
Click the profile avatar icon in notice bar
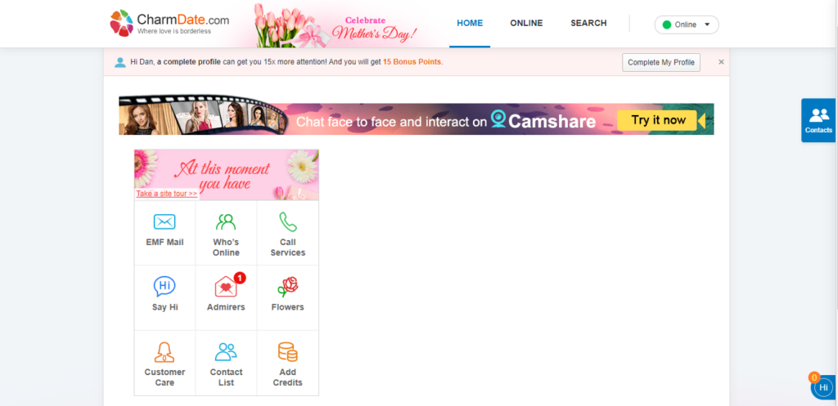coord(120,62)
